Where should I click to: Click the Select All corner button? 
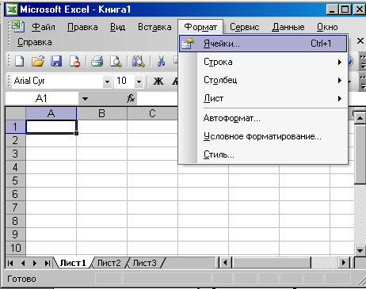pos(15,113)
